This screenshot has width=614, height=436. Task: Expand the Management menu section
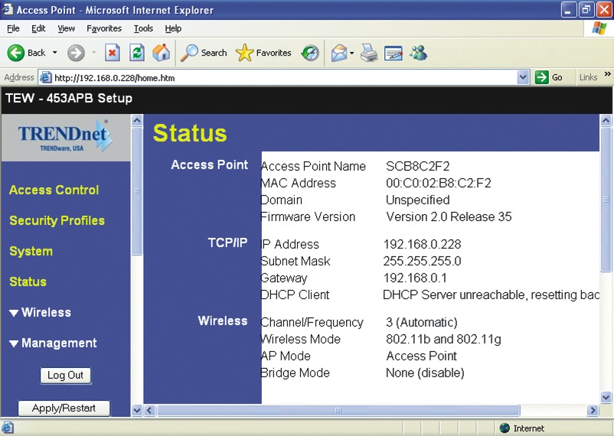click(x=54, y=343)
